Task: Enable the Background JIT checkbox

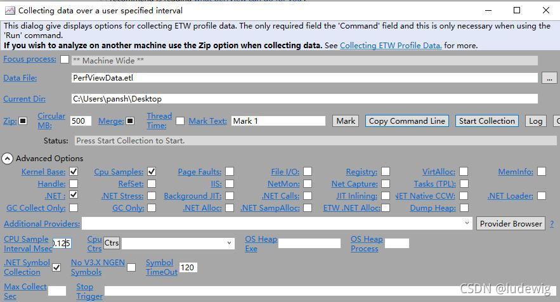Action: click(x=230, y=196)
